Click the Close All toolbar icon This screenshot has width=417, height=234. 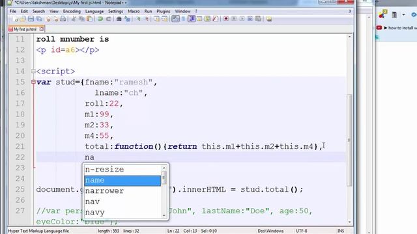coord(55,19)
